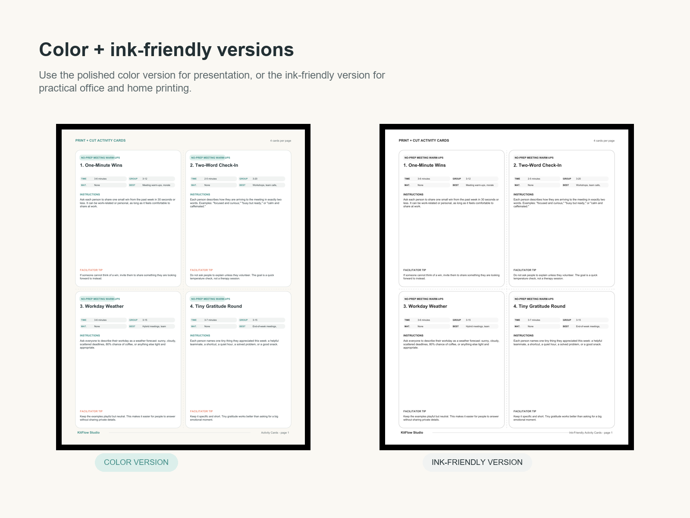The width and height of the screenshot is (690, 518).
Task: Click teal INSTRUCTIONS heading in color Tiny Gratitude Round card
Action: coord(200,336)
